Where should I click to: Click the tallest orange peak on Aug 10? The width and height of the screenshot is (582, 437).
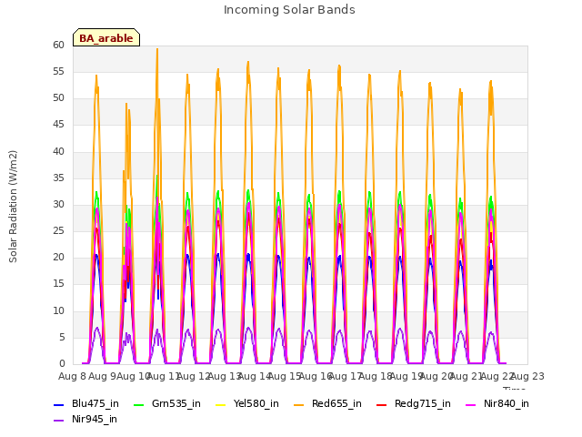[x=157, y=49]
